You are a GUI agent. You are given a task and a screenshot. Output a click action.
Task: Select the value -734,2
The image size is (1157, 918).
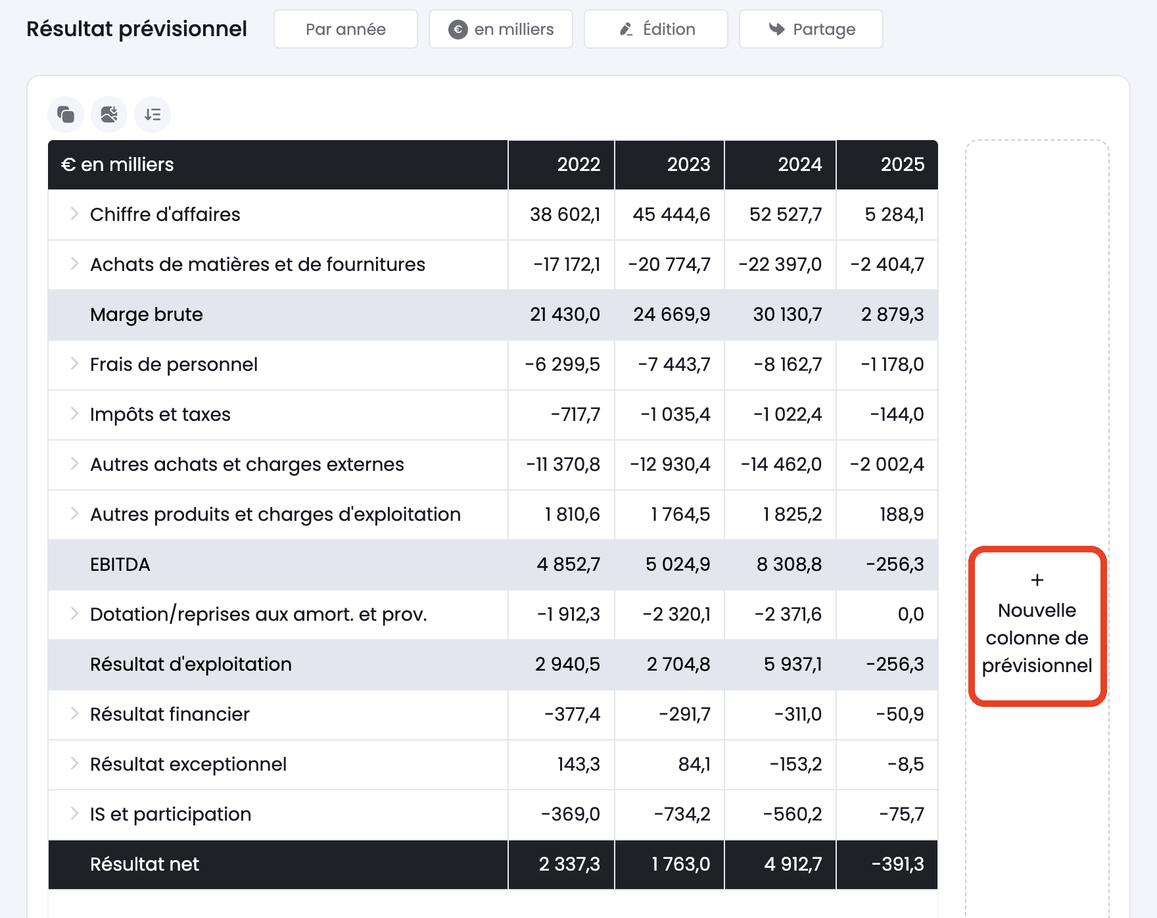[682, 814]
